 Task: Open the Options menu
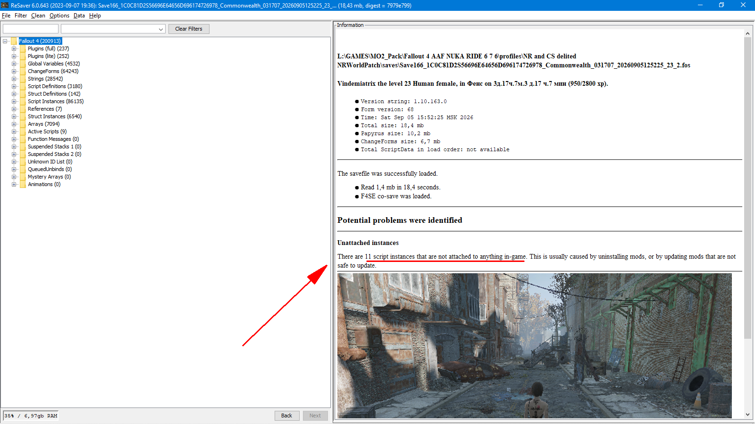(x=59, y=16)
